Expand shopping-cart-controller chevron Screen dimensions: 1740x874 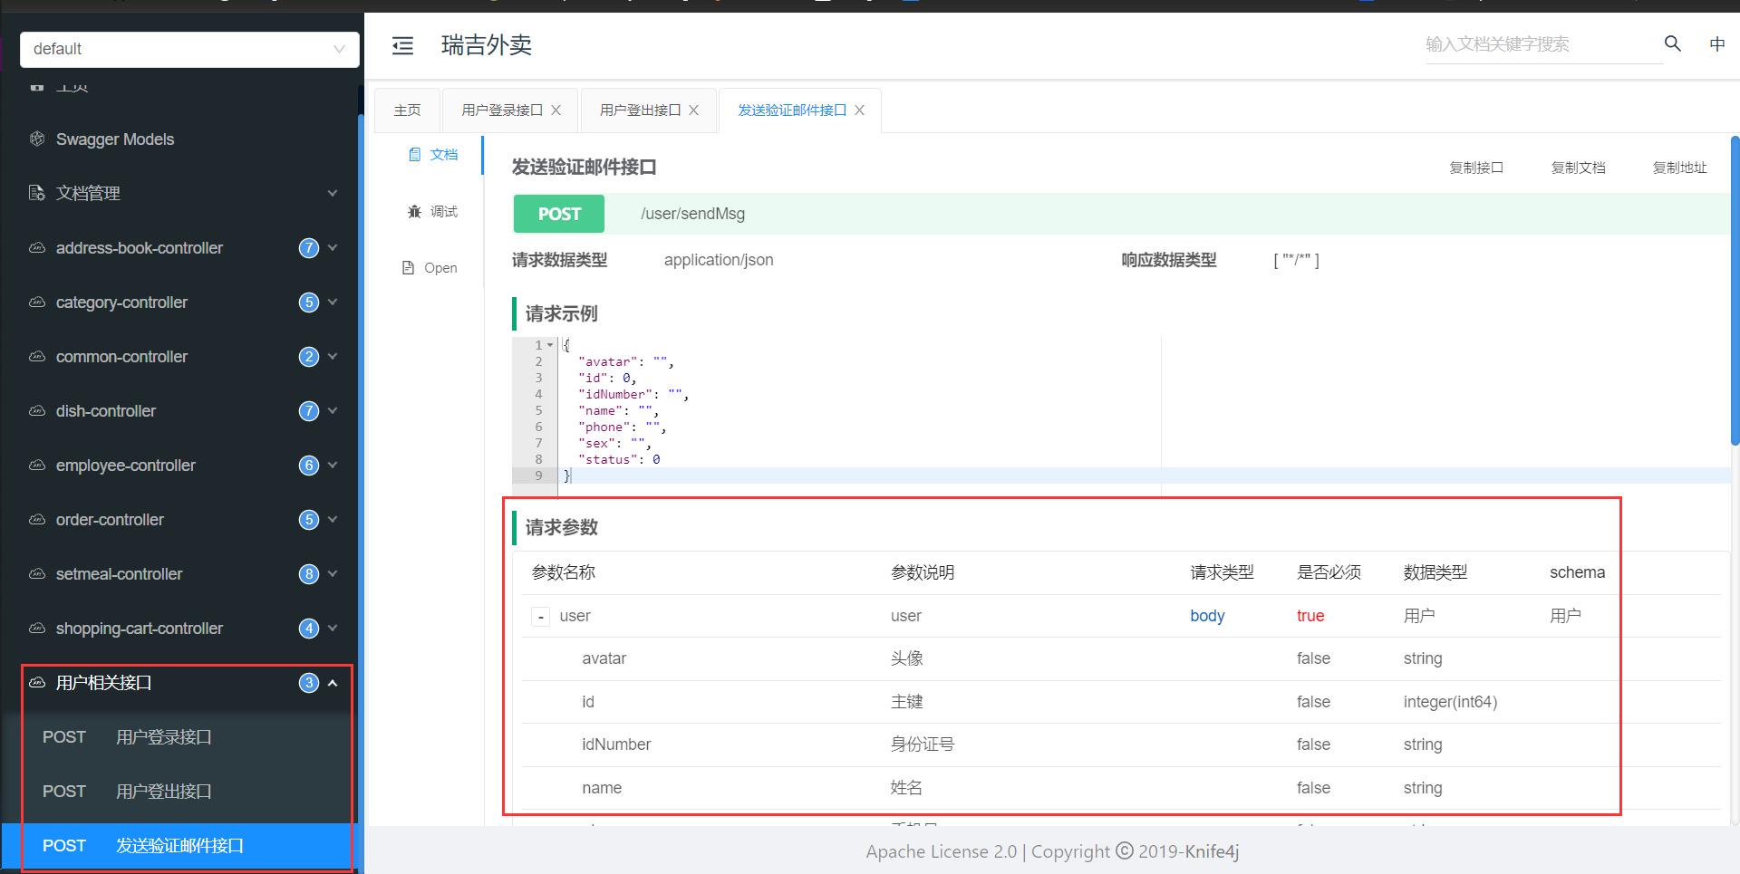coord(333,628)
